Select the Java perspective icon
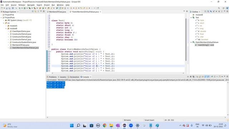Image resolution: width=229 pixels, height=129 pixels. tap(227, 8)
